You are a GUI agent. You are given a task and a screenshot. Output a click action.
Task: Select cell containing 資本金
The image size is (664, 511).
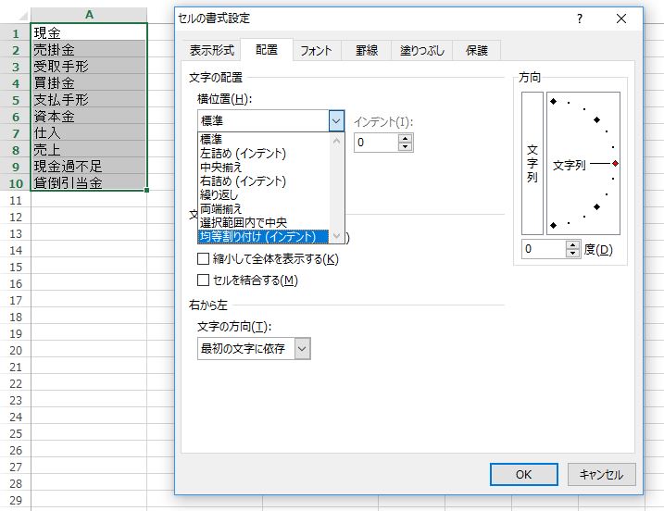point(89,116)
